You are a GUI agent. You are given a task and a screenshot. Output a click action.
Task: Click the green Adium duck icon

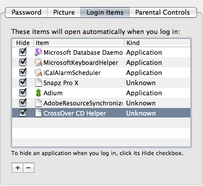pyautogui.click(x=38, y=93)
